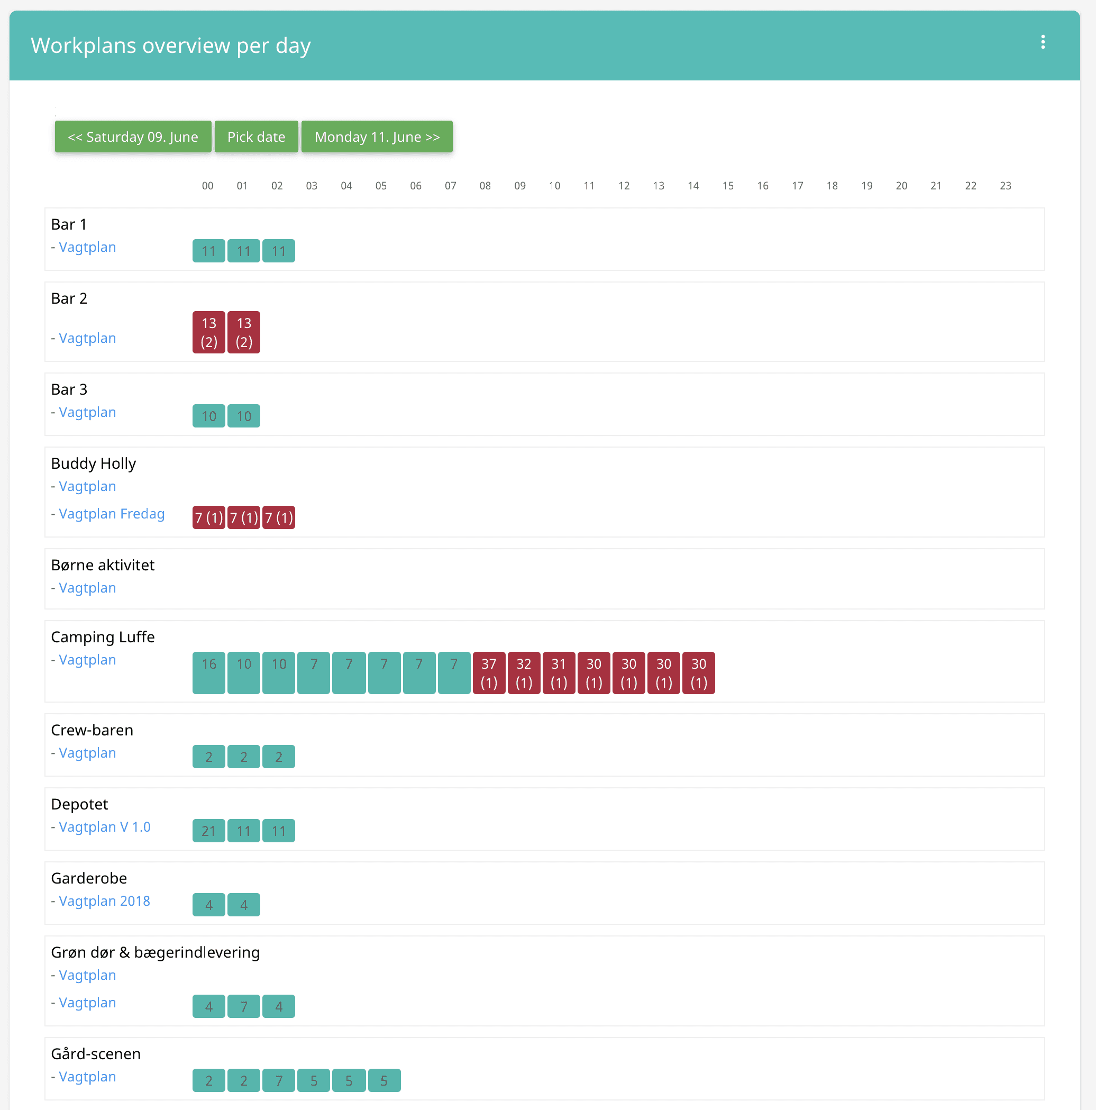
Task: Select Depotet slot showing 21
Action: [x=209, y=831]
